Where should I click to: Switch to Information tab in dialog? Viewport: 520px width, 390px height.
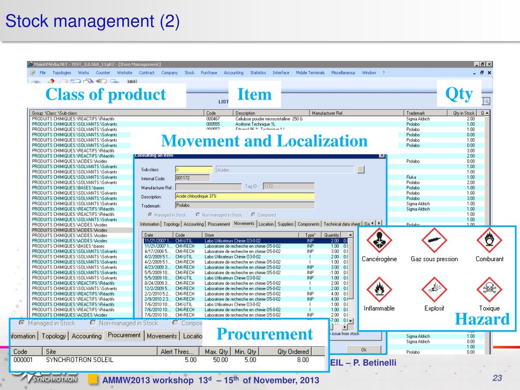(150, 224)
